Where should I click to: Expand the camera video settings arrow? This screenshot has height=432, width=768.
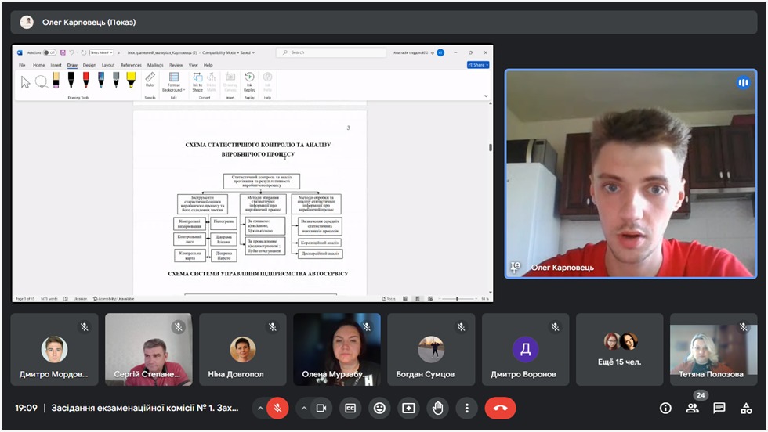303,408
